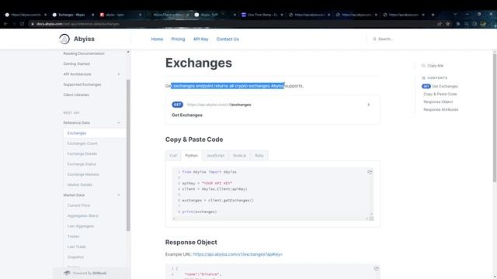Collapse the Reference Data section
This screenshot has width=497, height=279.
pyautogui.click(x=119, y=122)
